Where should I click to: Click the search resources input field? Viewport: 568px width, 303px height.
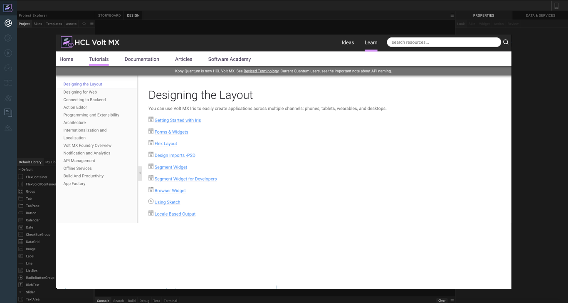(x=444, y=42)
